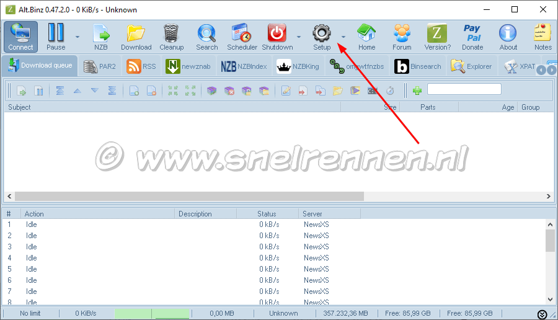Viewport: 558px width, 320px height.
Task: Check Version with green Z icon
Action: pos(437,37)
